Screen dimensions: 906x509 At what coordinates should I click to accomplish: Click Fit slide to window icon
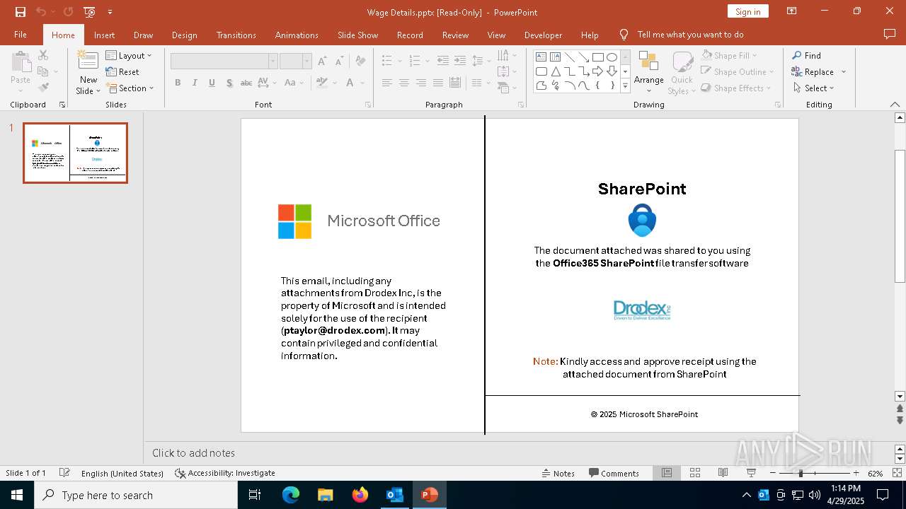point(898,473)
